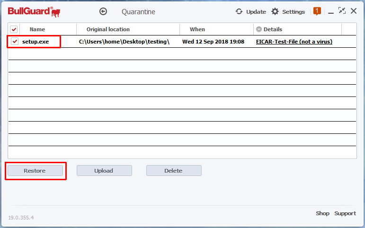This screenshot has height=228, width=365.
Task: Open the EICAR-Test-File (not a virus) link
Action: click(294, 42)
